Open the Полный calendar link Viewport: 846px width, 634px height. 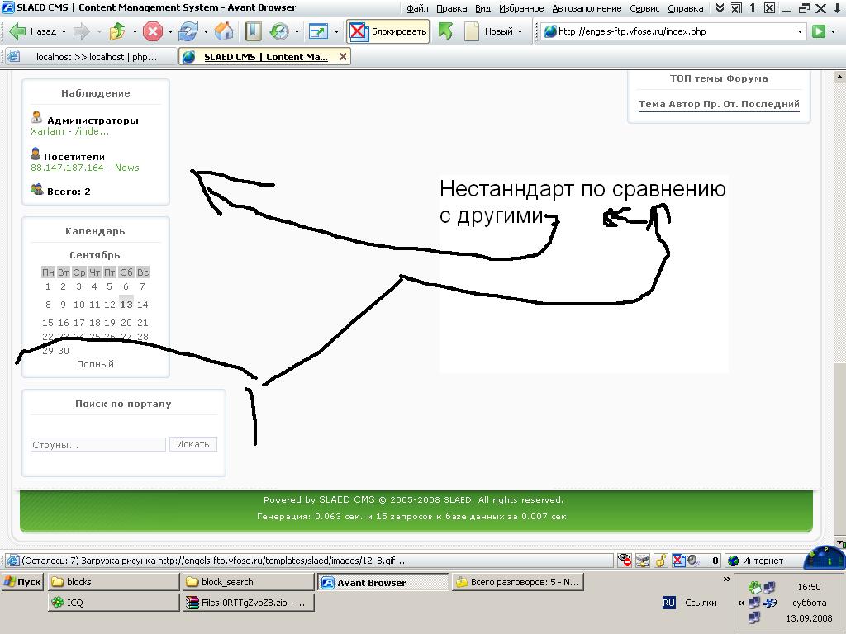95,364
